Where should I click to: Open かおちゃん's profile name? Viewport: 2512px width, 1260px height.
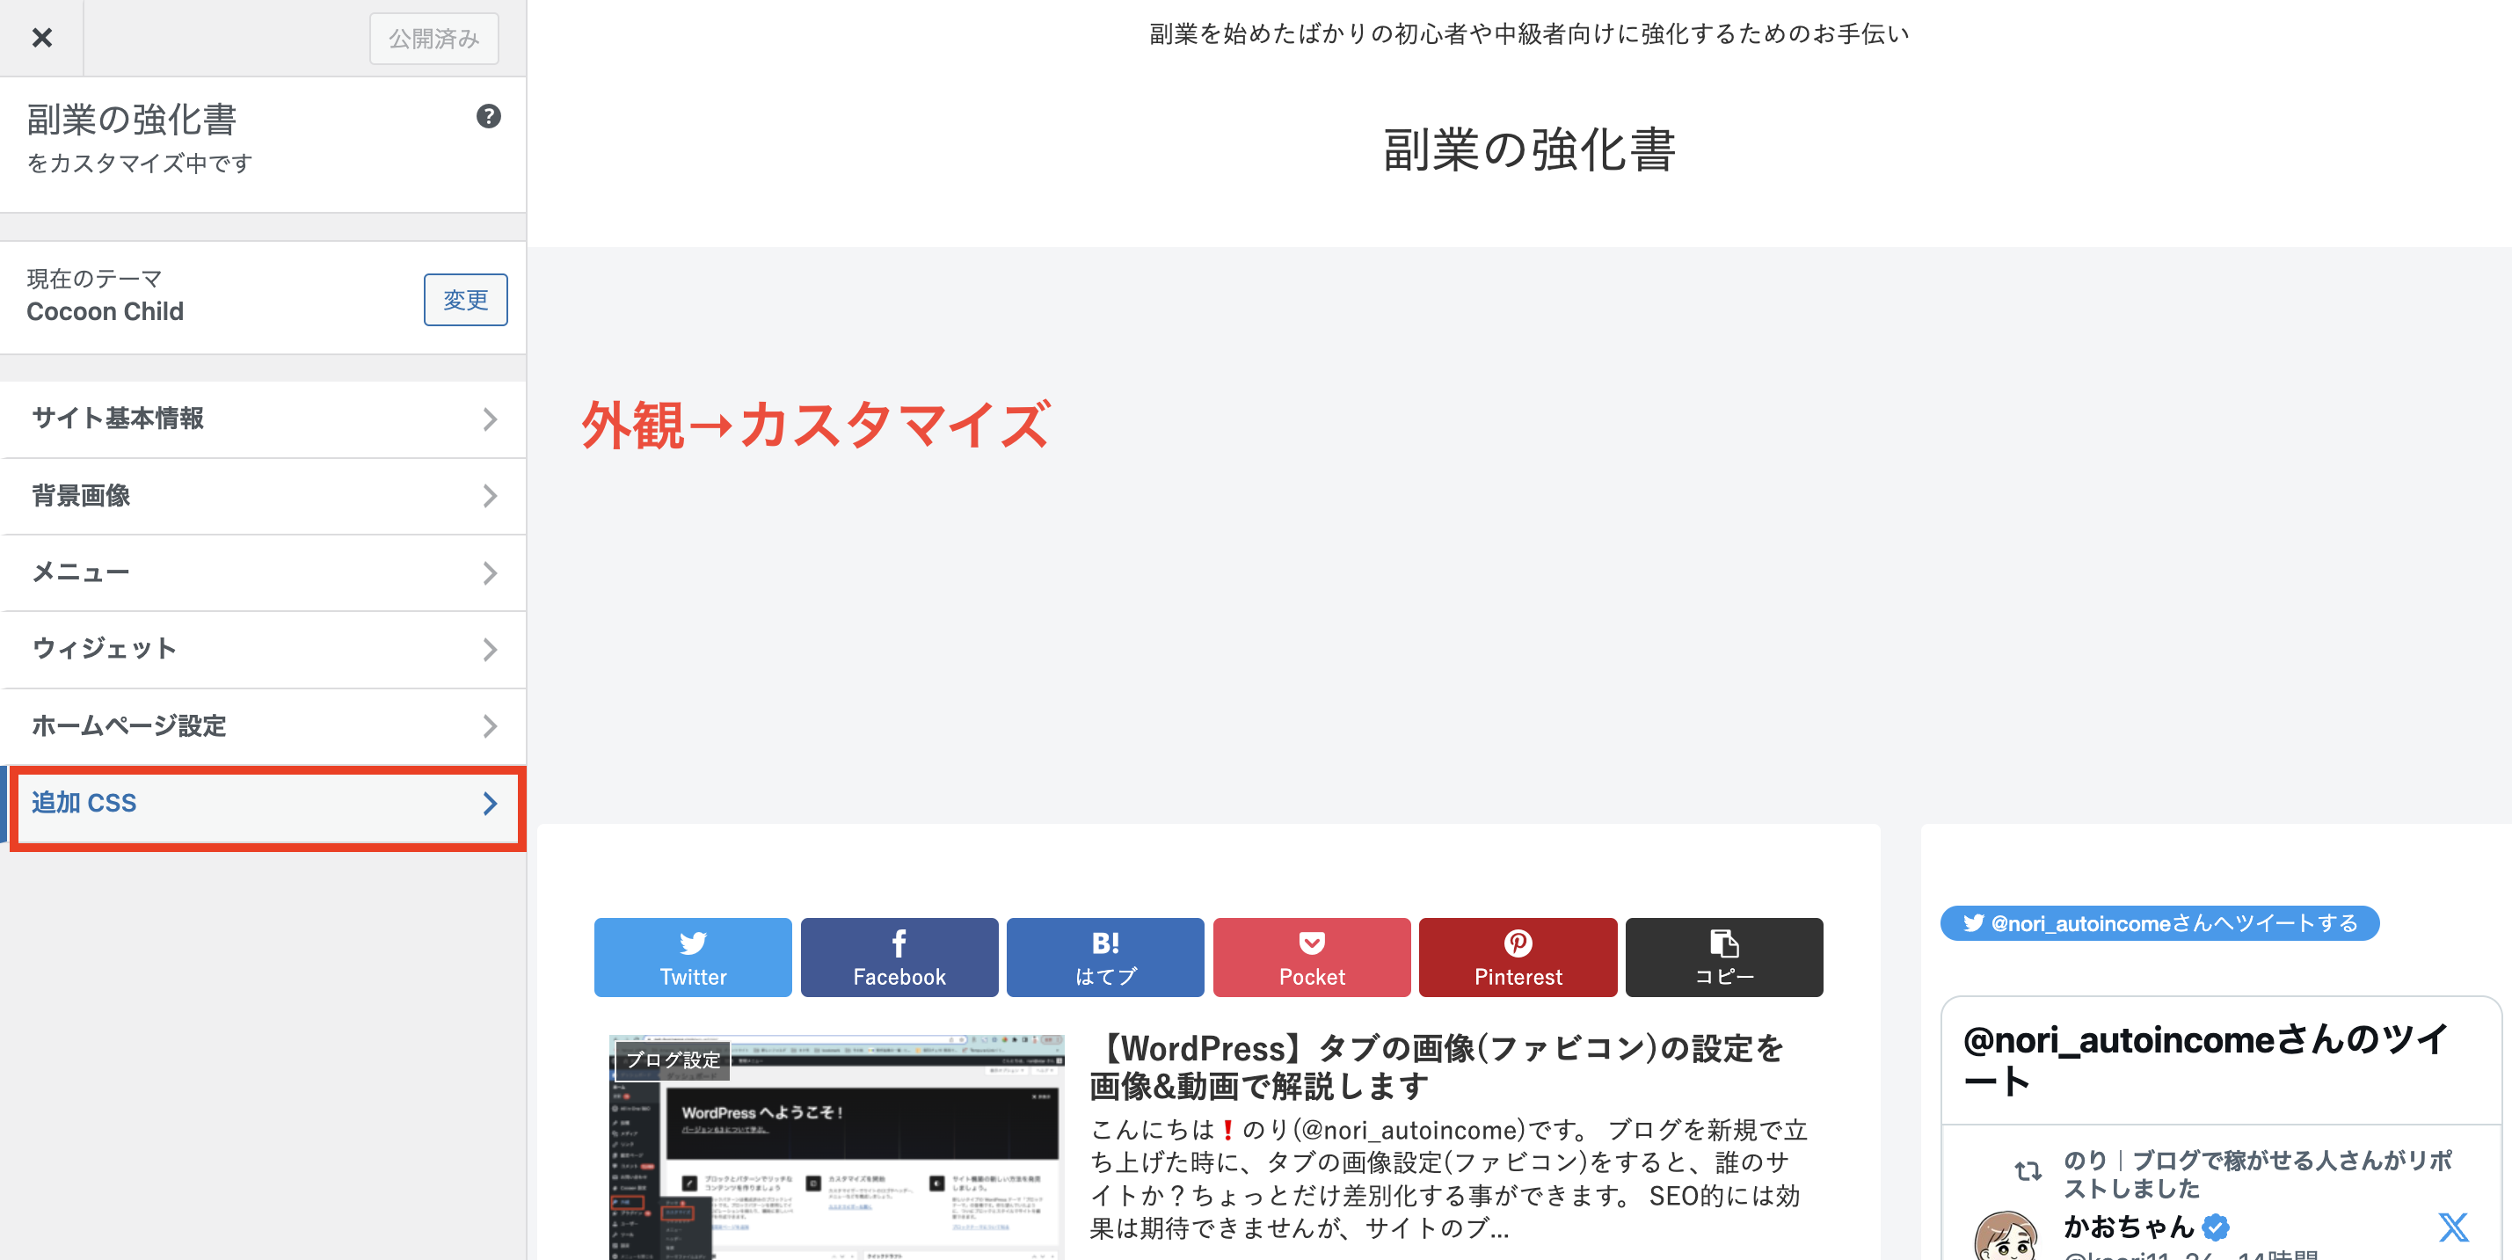point(2129,1227)
